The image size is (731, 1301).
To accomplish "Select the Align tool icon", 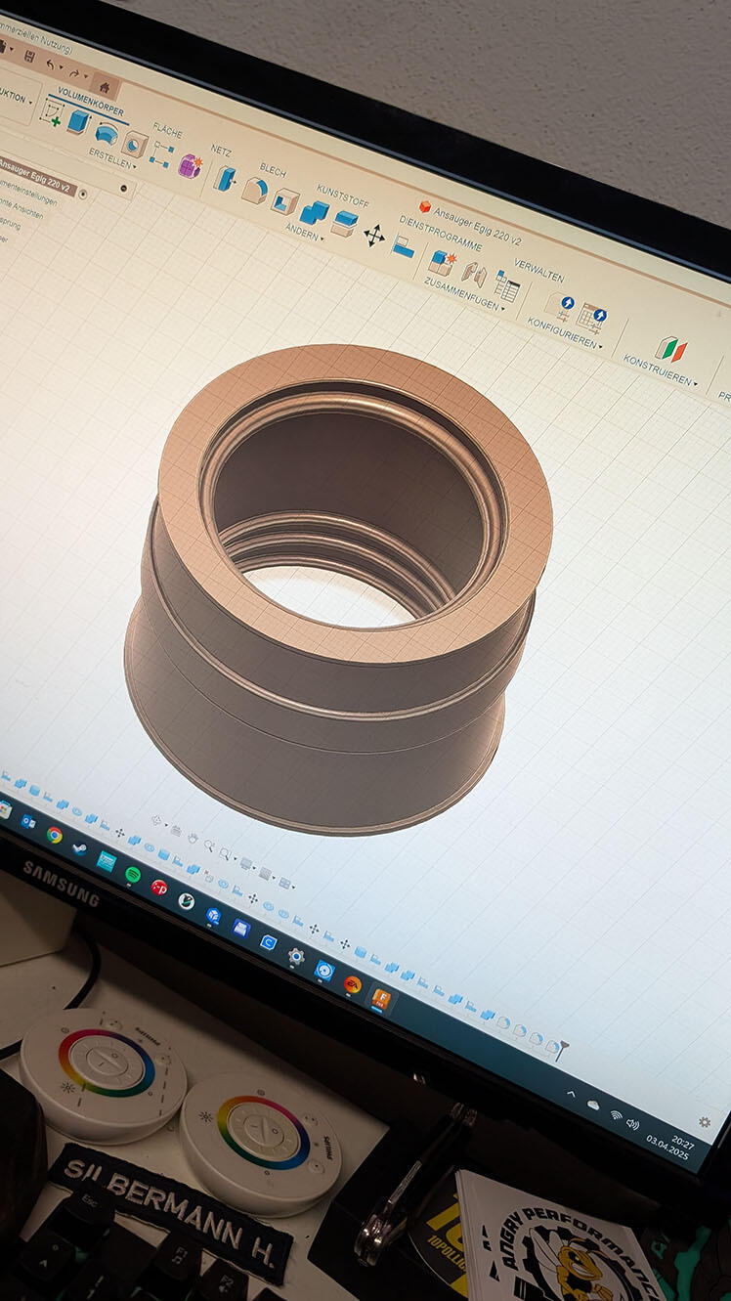I will pos(403,246).
